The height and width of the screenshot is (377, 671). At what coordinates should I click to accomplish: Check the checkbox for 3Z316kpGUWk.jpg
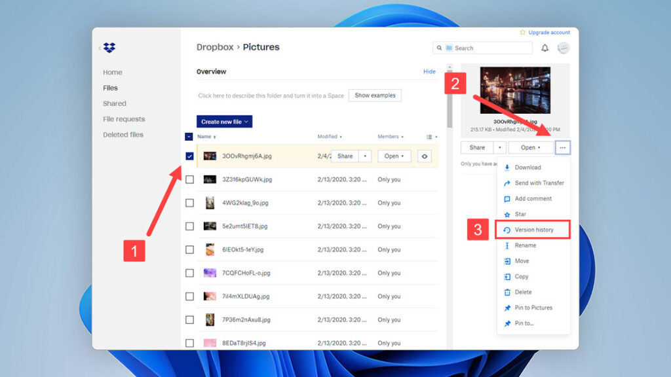189,179
